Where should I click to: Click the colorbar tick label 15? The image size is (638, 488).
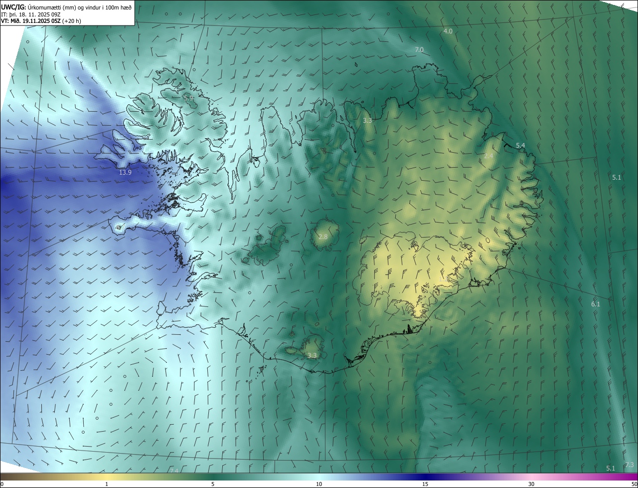pos(425,485)
